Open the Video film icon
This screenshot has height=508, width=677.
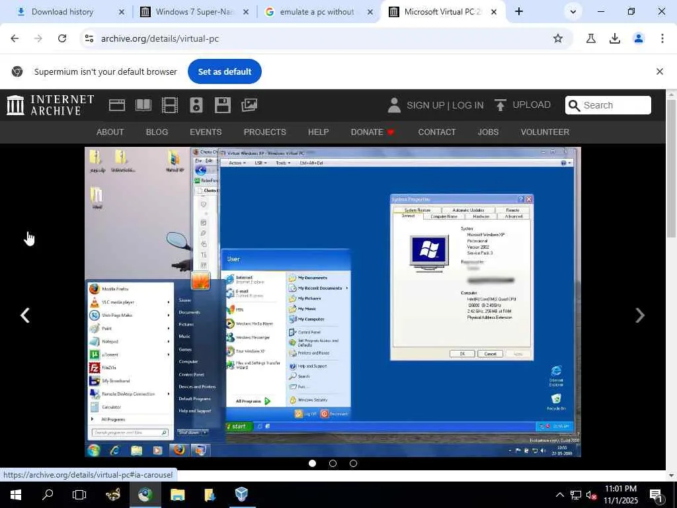(170, 105)
